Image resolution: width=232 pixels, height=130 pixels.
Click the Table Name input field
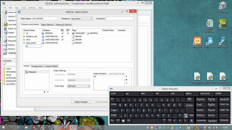click(x=45, y=18)
